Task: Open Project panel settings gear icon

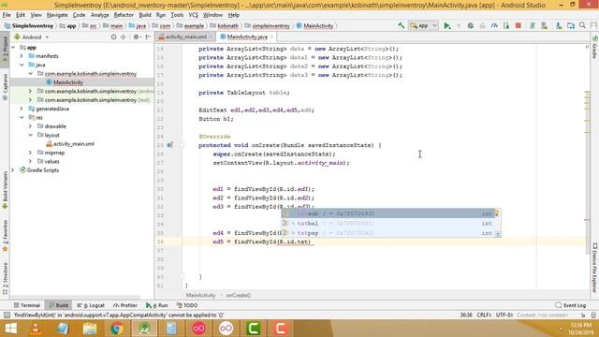Action: pyautogui.click(x=136, y=37)
